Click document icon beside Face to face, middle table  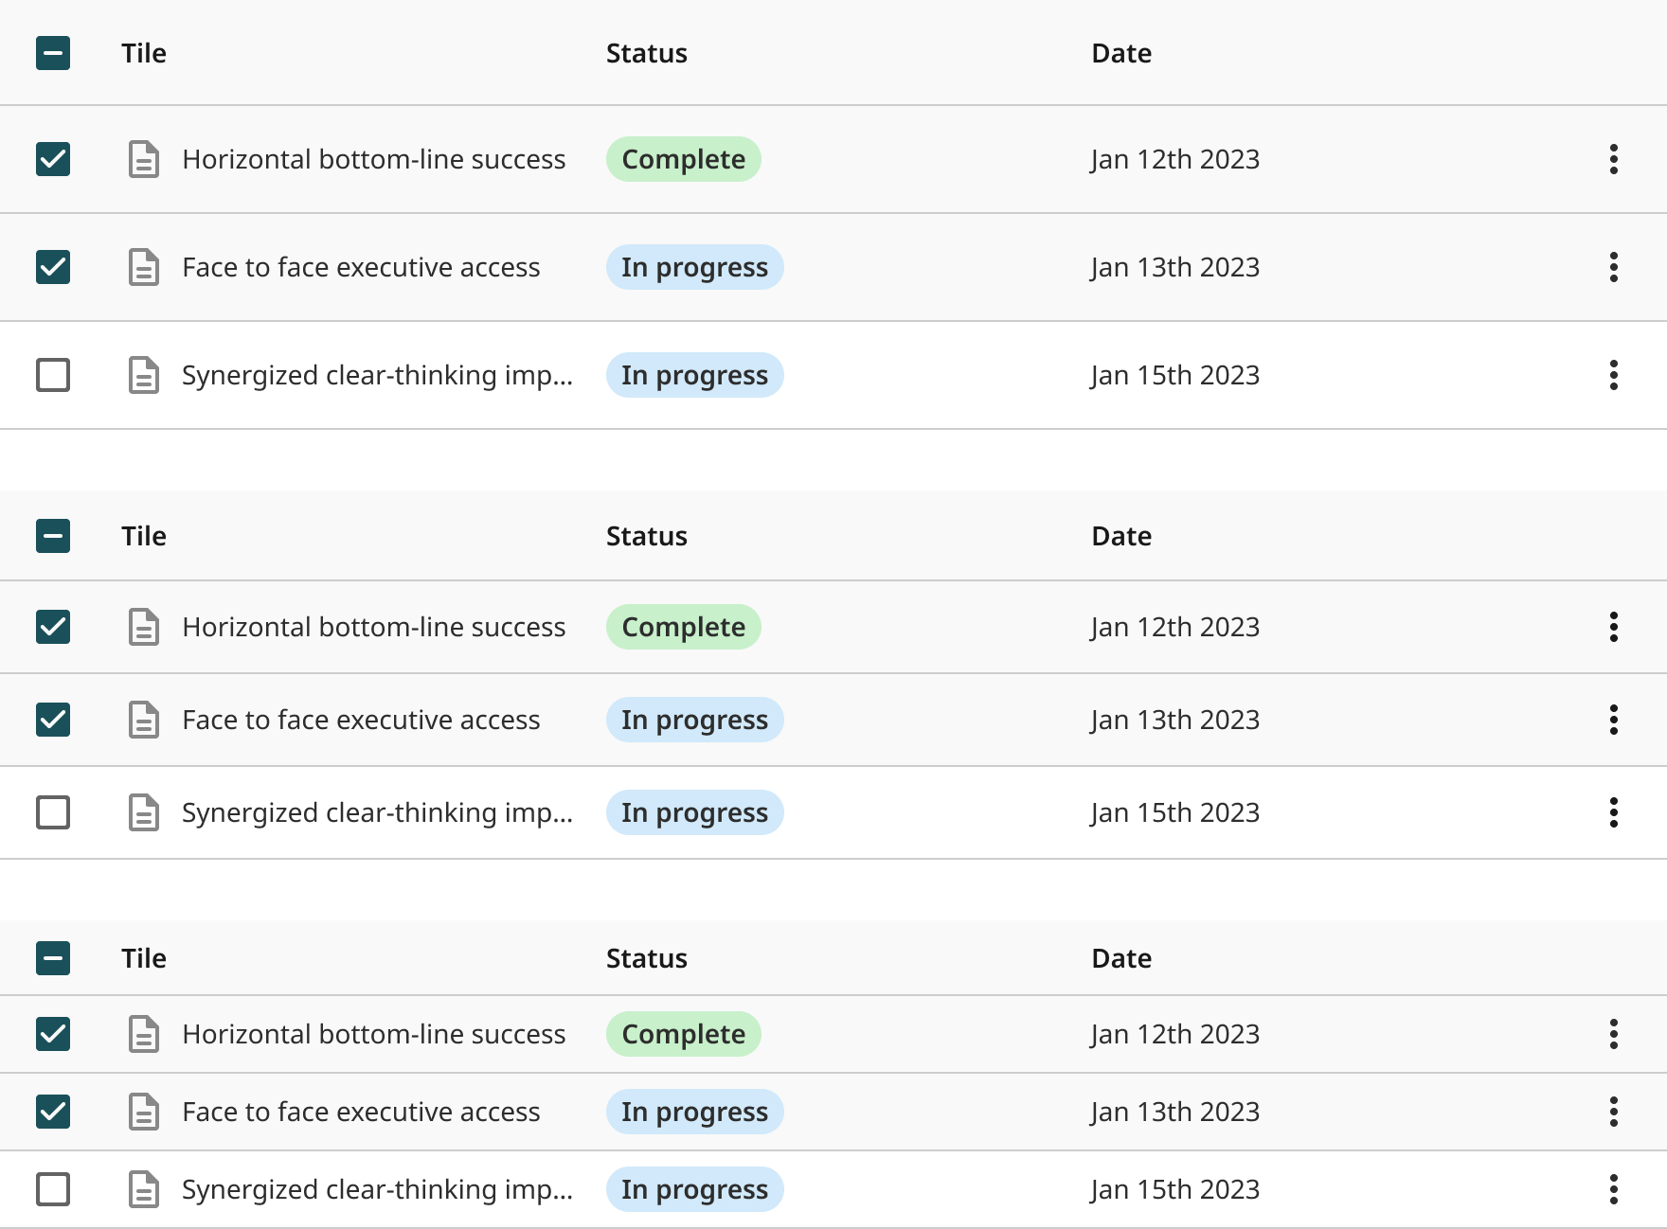(144, 720)
